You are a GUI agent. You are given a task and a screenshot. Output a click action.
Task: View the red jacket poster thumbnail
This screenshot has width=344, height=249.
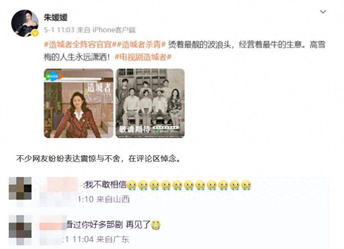(x=79, y=103)
